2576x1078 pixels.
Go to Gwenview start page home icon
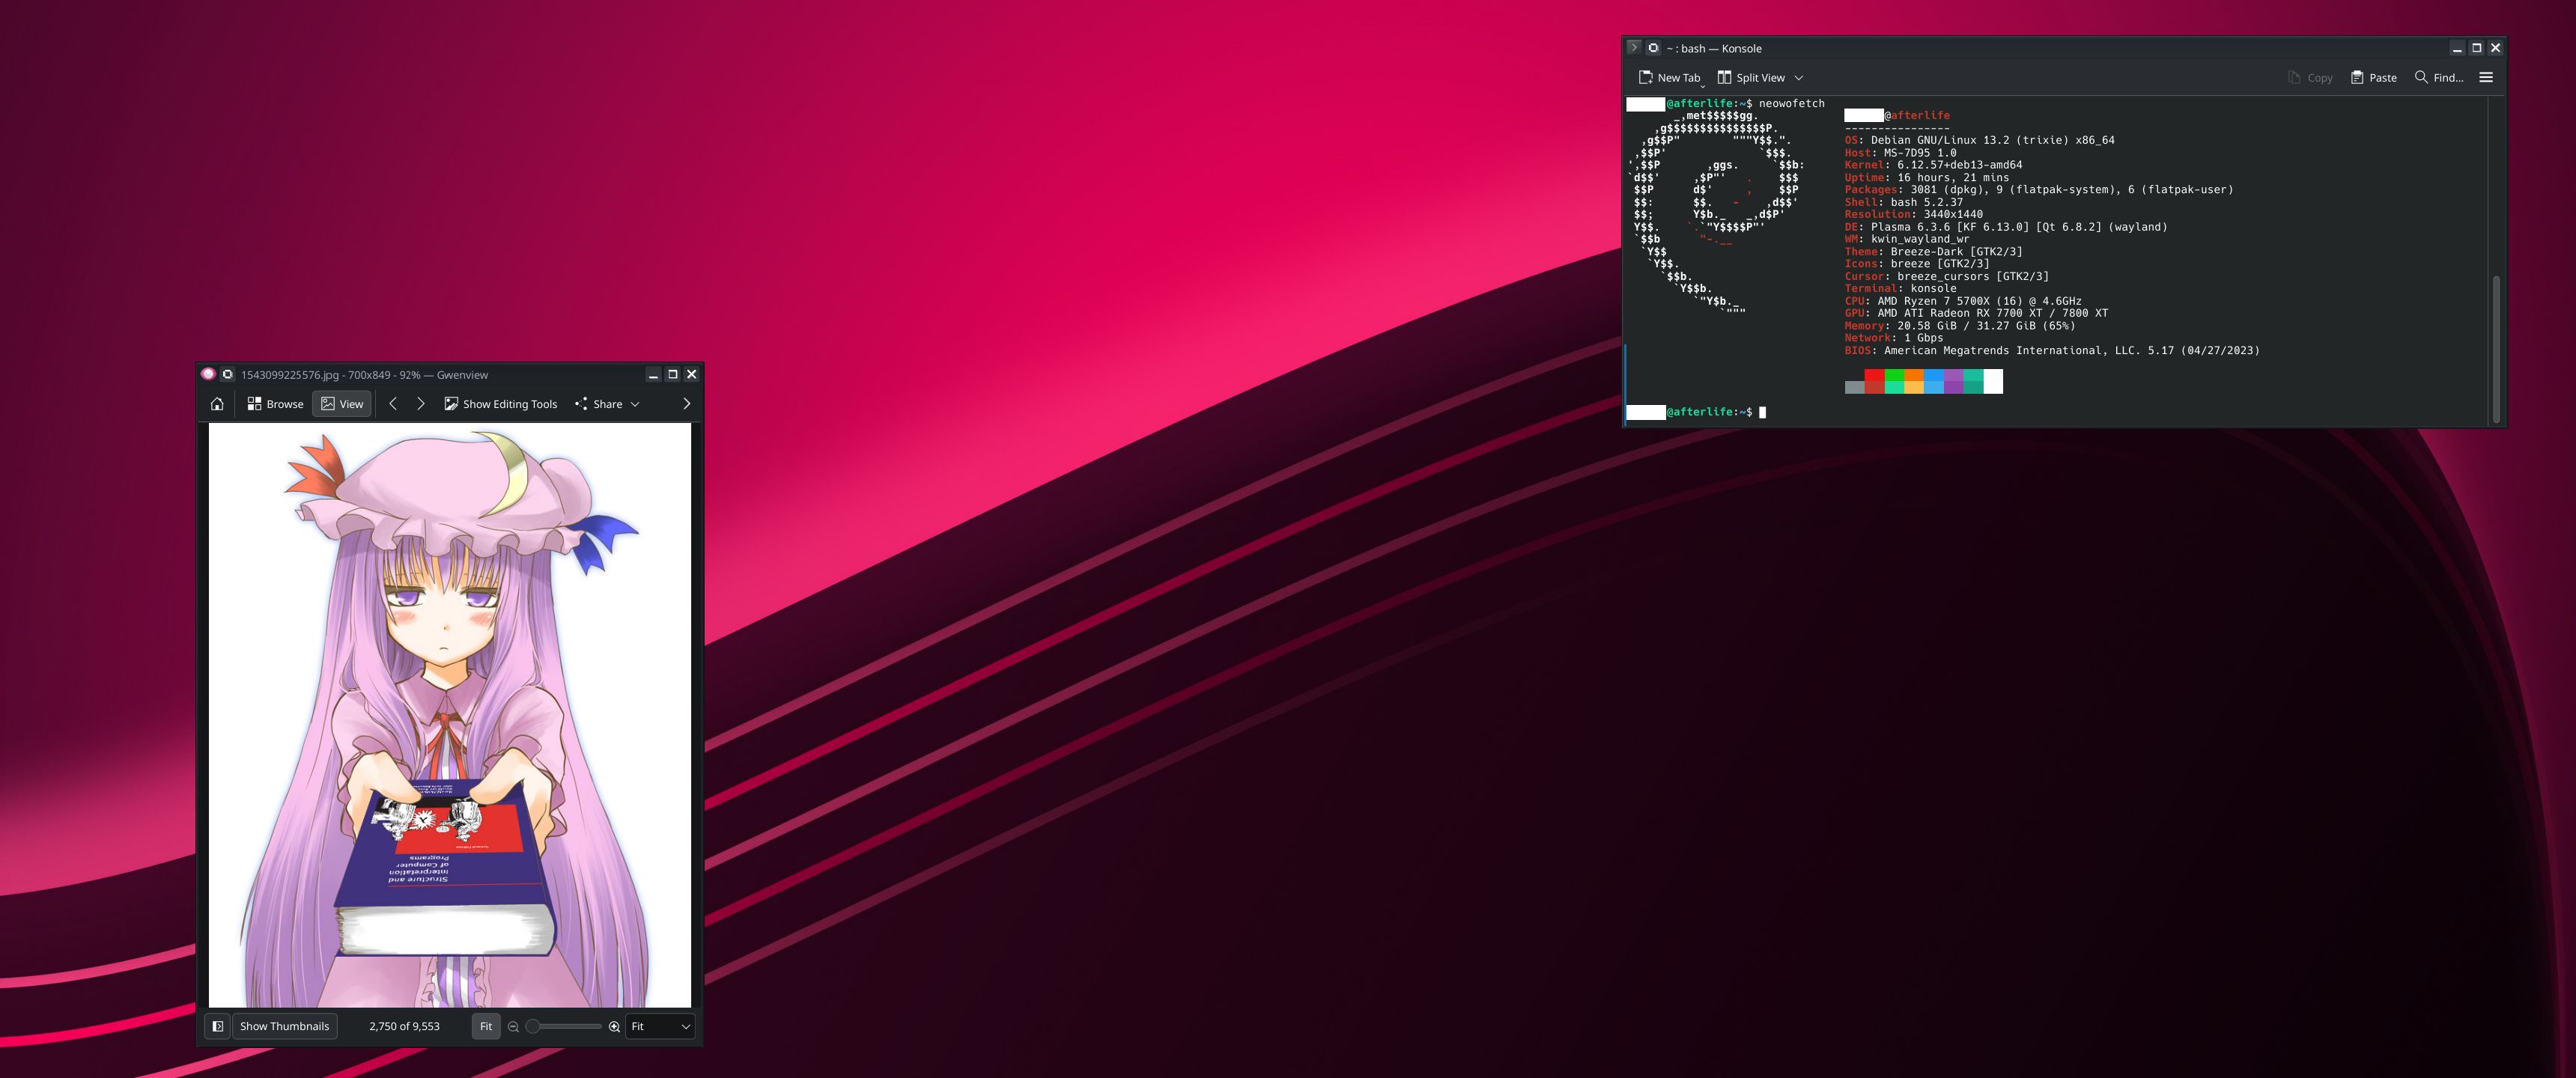pos(217,404)
